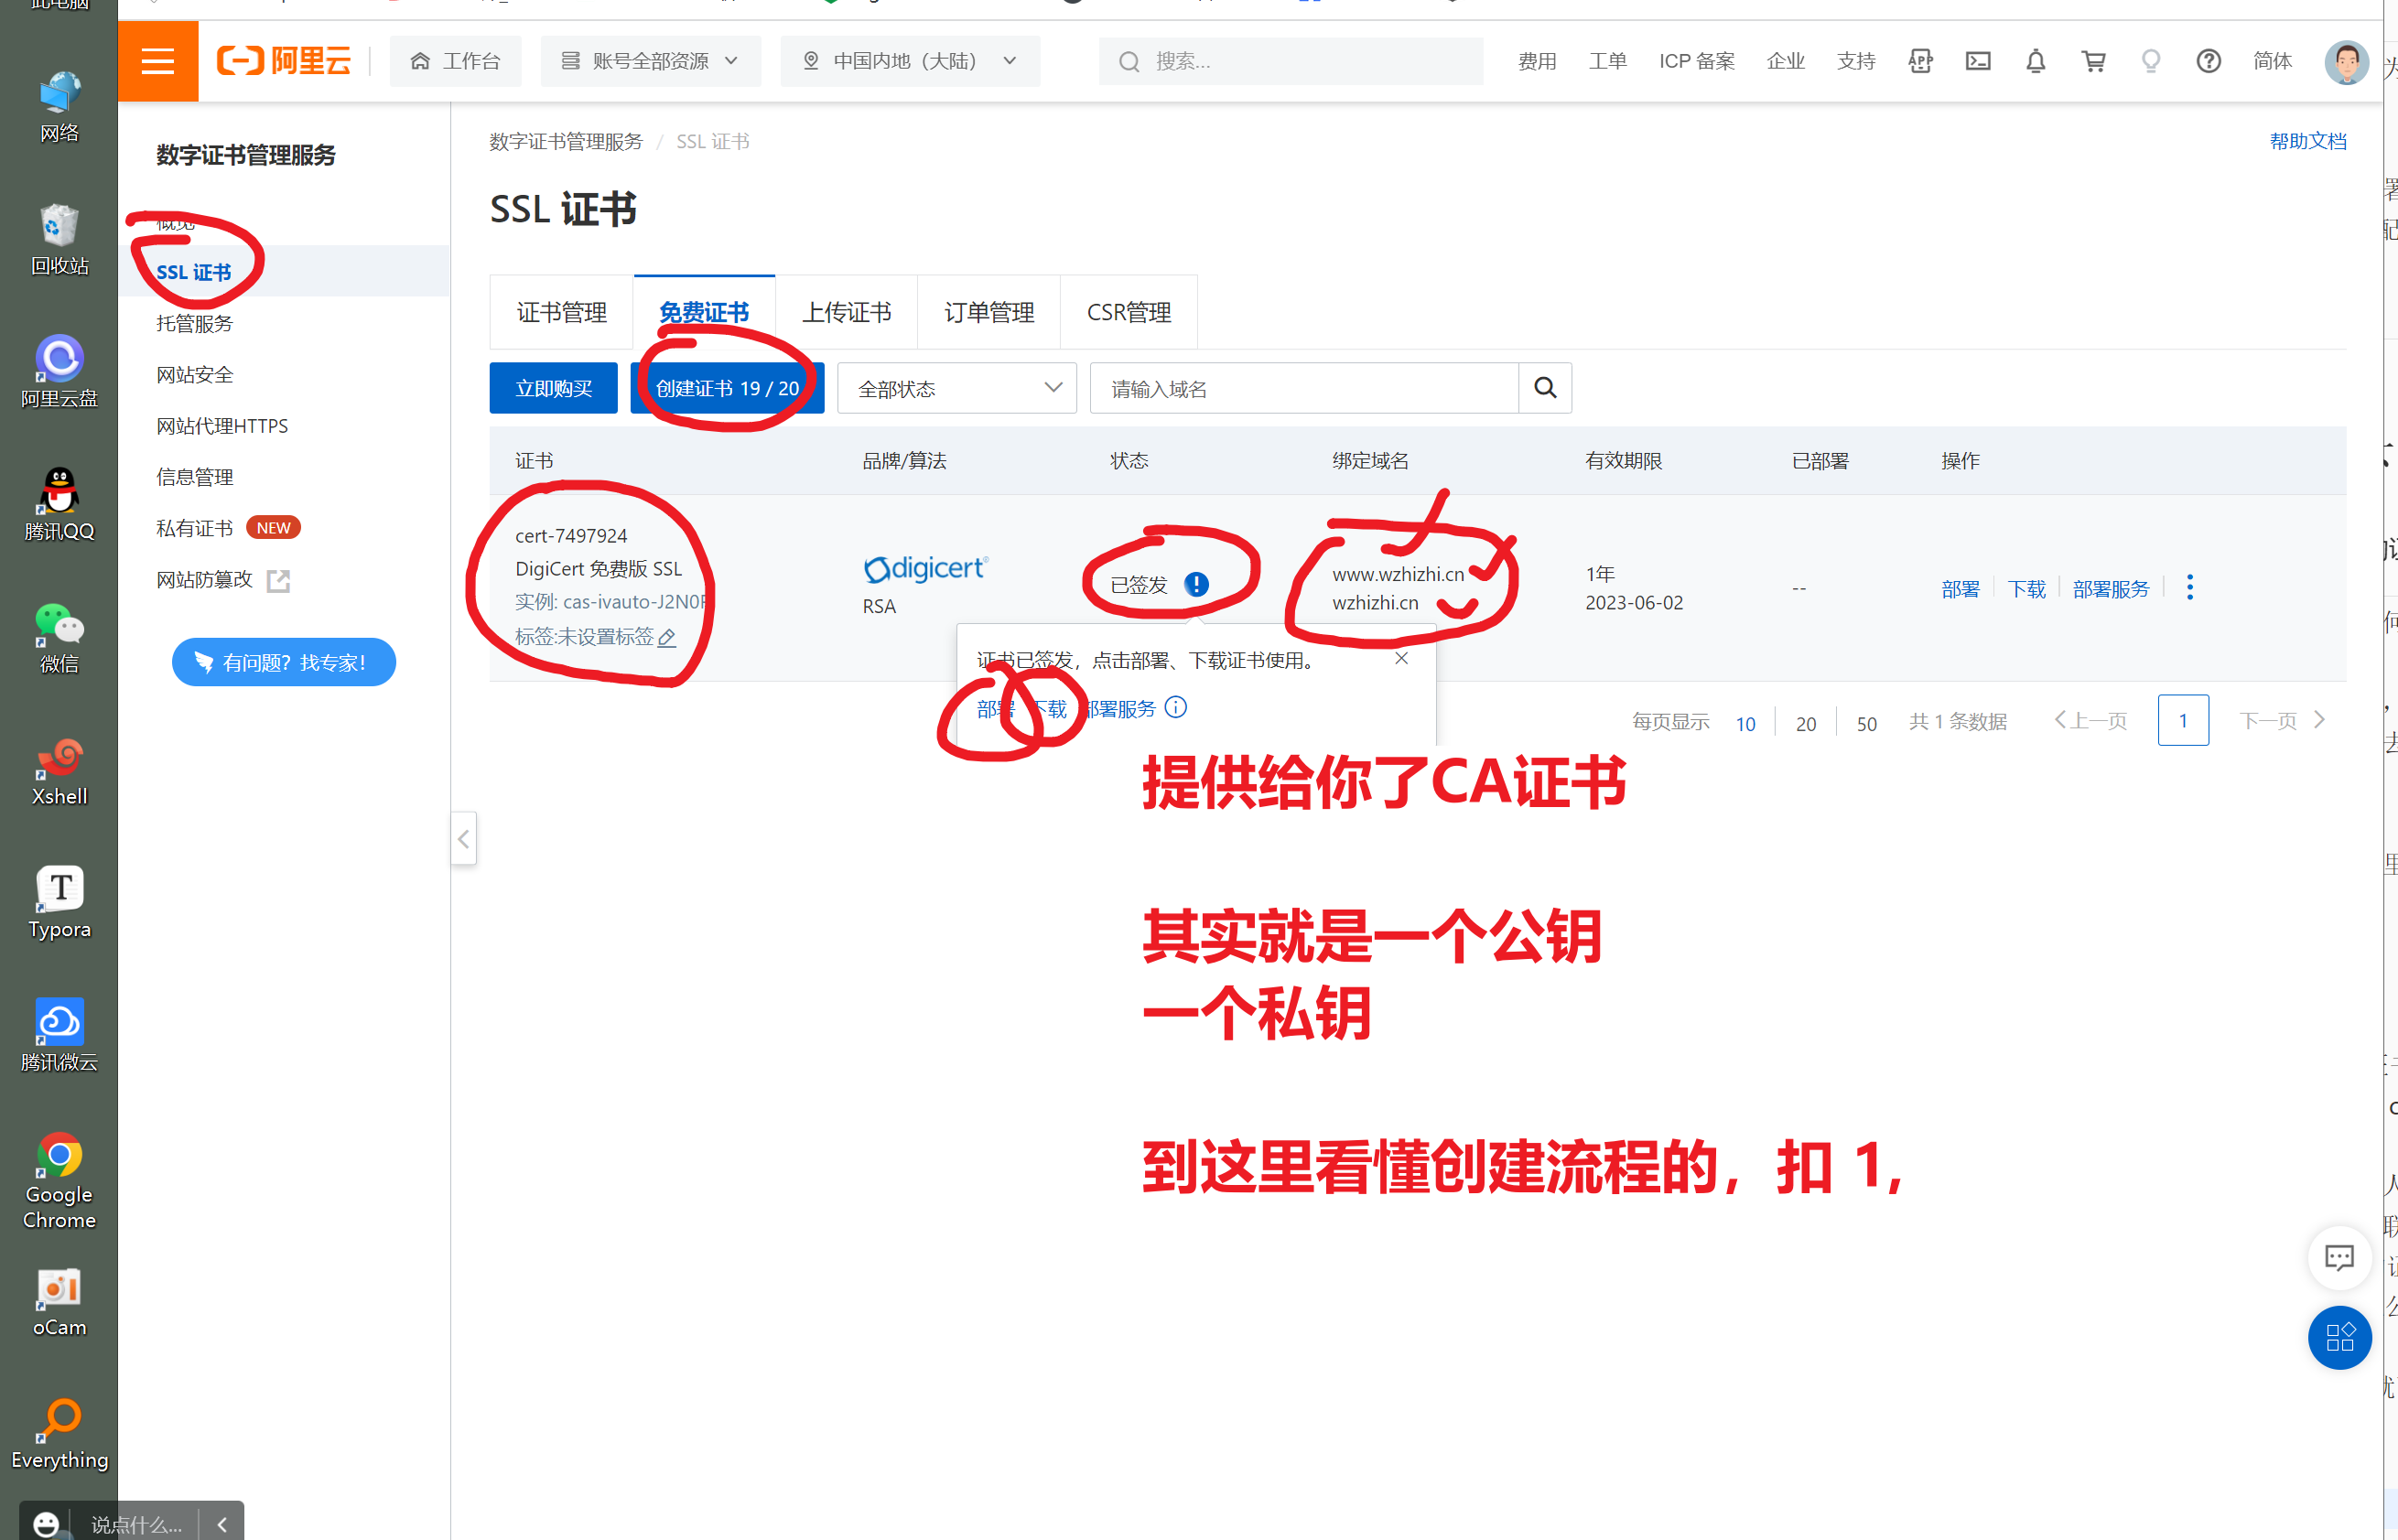Image resolution: width=2398 pixels, height=1540 pixels.
Task: Click 部署服务 info icon in tooltip
Action: click(1176, 708)
